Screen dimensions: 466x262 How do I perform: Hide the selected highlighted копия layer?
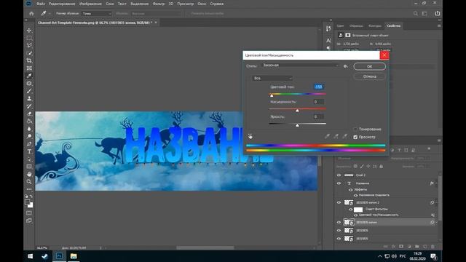coord(339,222)
